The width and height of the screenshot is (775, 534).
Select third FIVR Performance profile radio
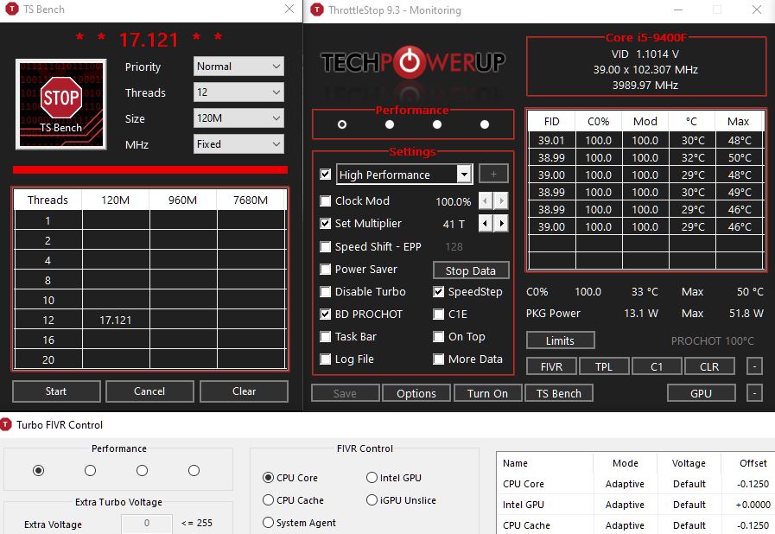(142, 470)
